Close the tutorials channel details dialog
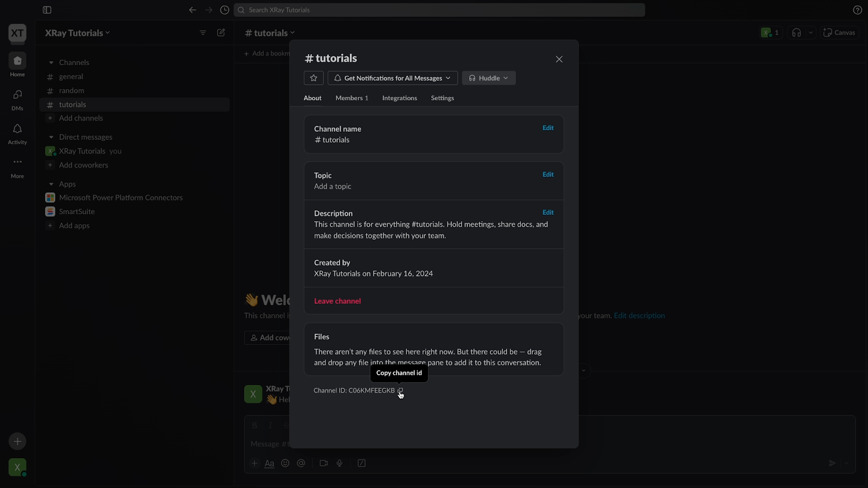The height and width of the screenshot is (488, 868). [x=559, y=59]
